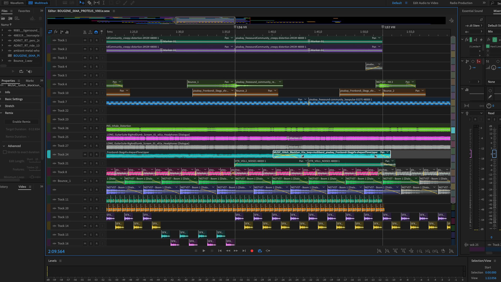Select the Radio Production workspace
Viewport: 501px width, 282px height.
point(461,3)
